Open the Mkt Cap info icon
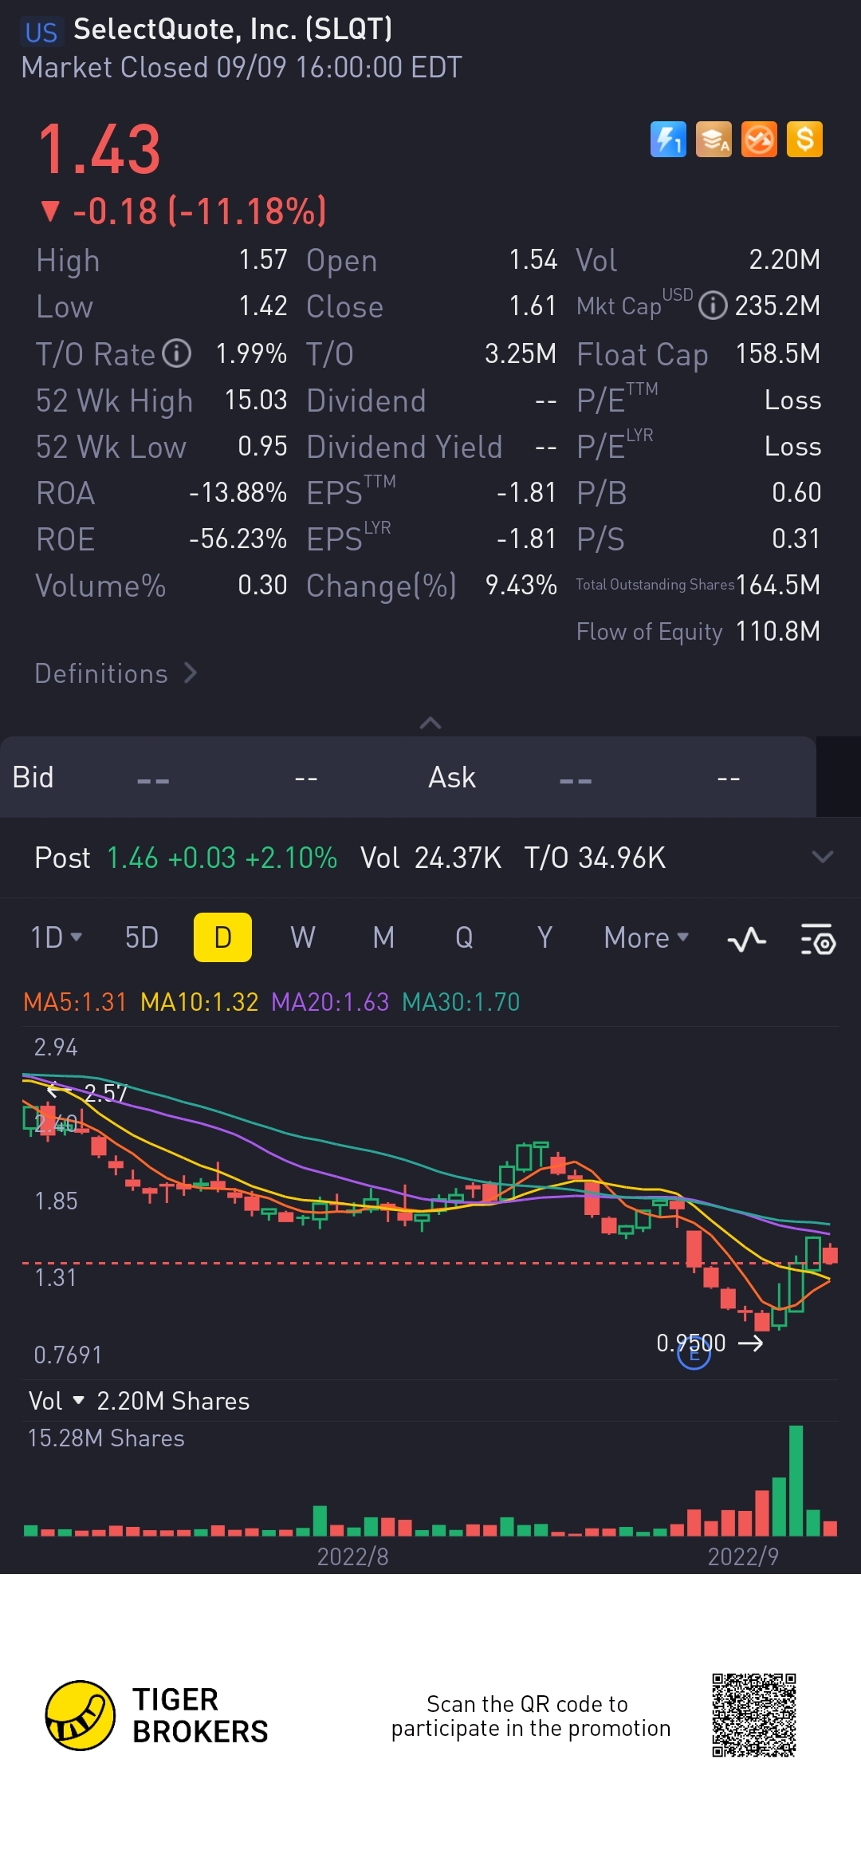Screen dimensions: 861x1858 tap(713, 306)
